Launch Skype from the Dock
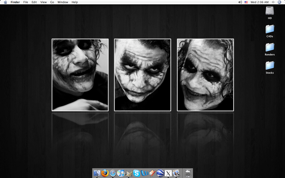This screenshot has width=285, height=178. [x=137, y=173]
